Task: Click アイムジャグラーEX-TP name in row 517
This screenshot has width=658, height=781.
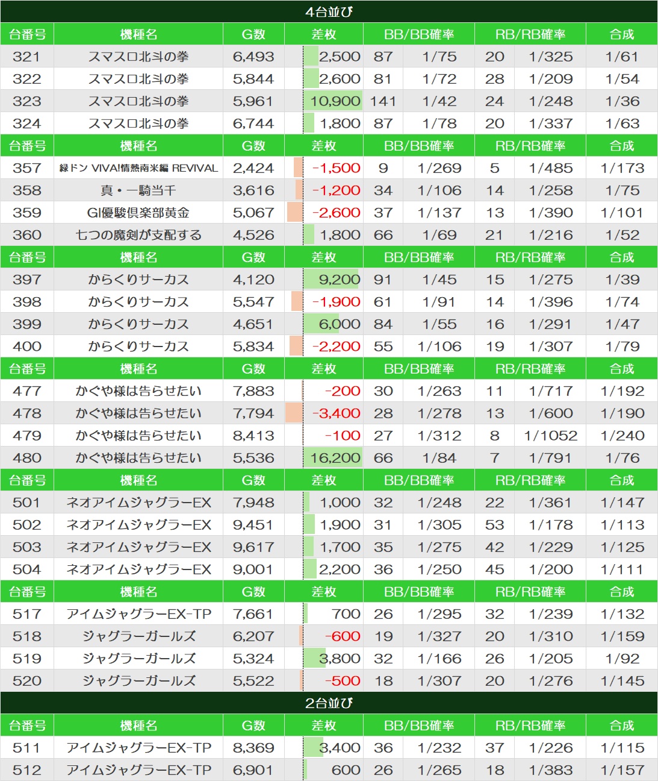Action: coord(138,614)
